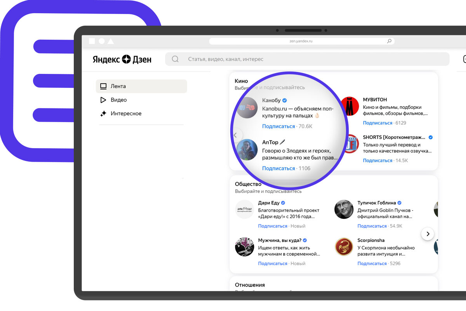This screenshot has width=466, height=311.
Task: Click the Дари Еду verified badge
Action: [283, 203]
